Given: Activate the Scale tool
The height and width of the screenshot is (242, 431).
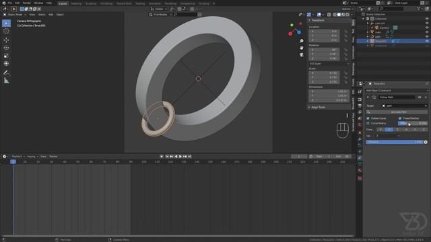Looking at the screenshot, I should pos(6,56).
